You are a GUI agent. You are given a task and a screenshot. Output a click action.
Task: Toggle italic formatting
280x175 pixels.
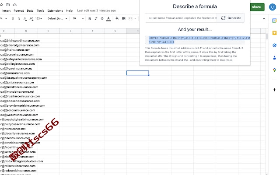(x=96, y=18)
